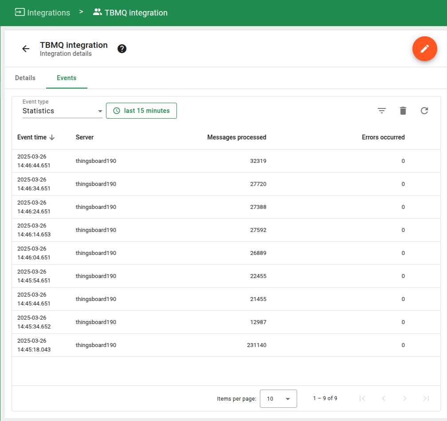Click event time 14:46:24.651 cell

34,207
